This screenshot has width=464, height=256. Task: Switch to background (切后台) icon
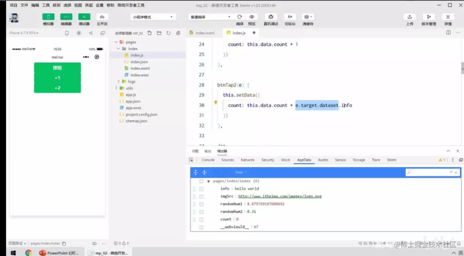[290, 17]
